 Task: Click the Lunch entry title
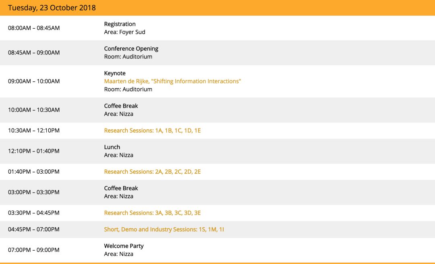112,147
